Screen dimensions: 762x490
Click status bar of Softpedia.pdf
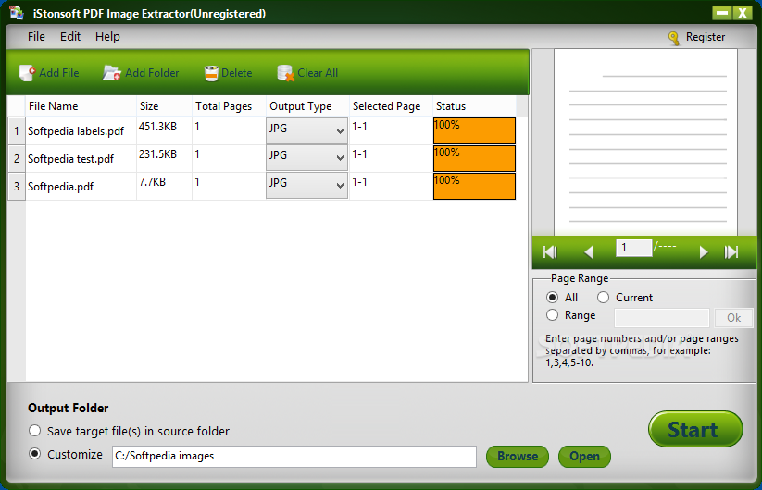[x=474, y=186]
